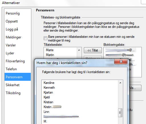Screen dimensions: 146x124
Task: Click the up arrow in Tillatelsesliste scrollbar
Action: point(79,50)
